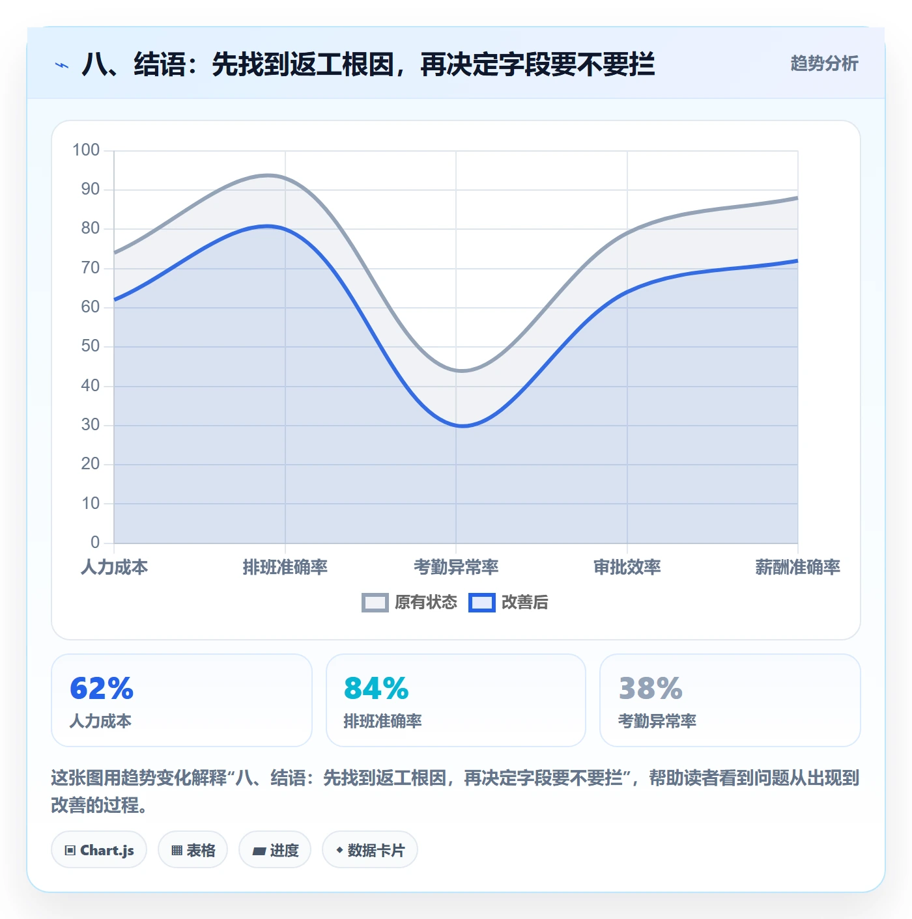Image resolution: width=912 pixels, height=919 pixels.
Task: Select the 表格 tag chip
Action: [193, 850]
